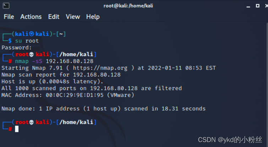Click the window title root@kali: /home/kali

point(128,6)
